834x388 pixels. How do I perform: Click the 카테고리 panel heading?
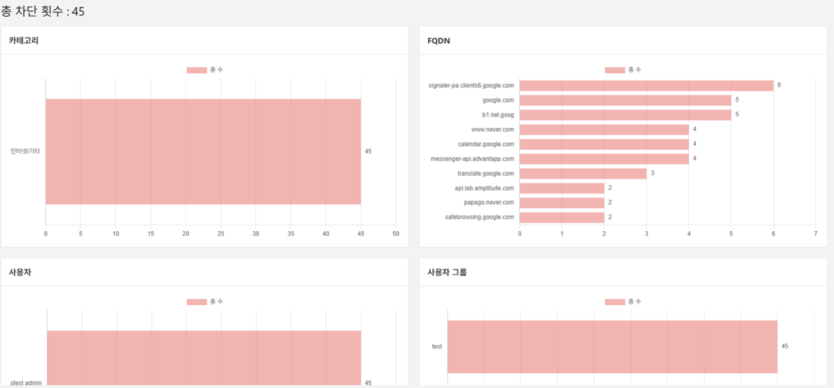(x=24, y=41)
